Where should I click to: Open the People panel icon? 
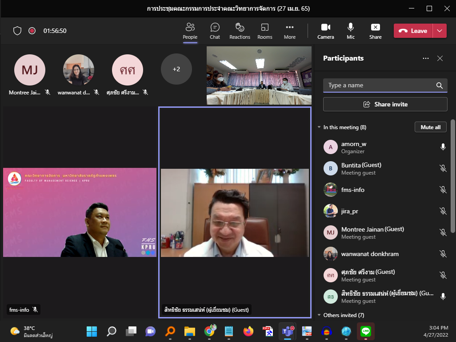point(190,31)
